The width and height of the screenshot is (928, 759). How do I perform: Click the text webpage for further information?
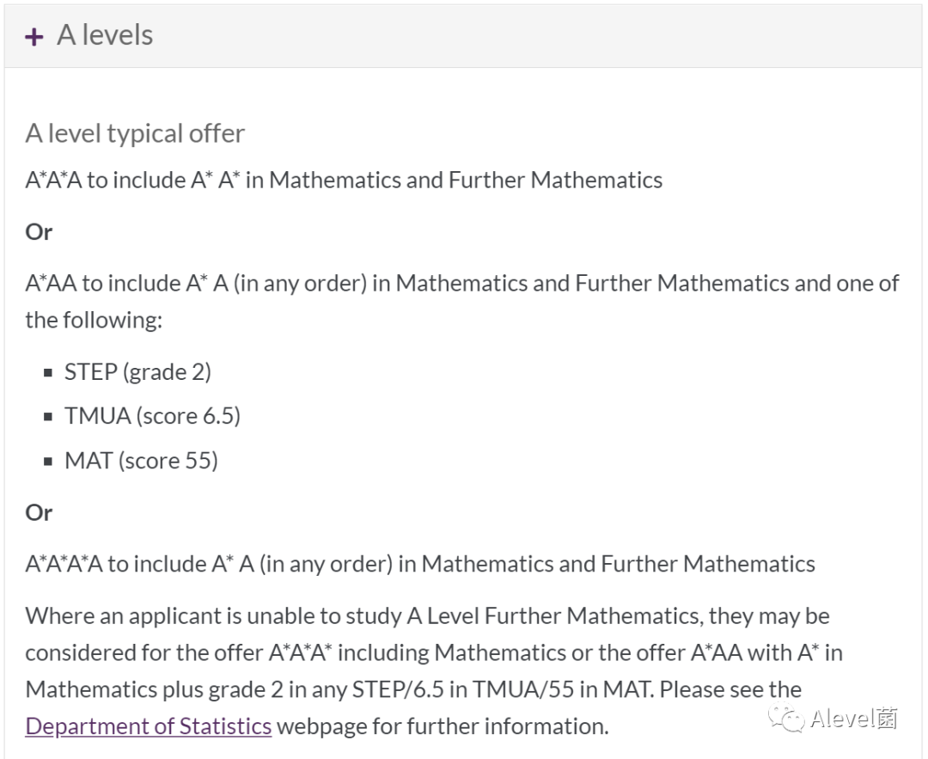443,726
